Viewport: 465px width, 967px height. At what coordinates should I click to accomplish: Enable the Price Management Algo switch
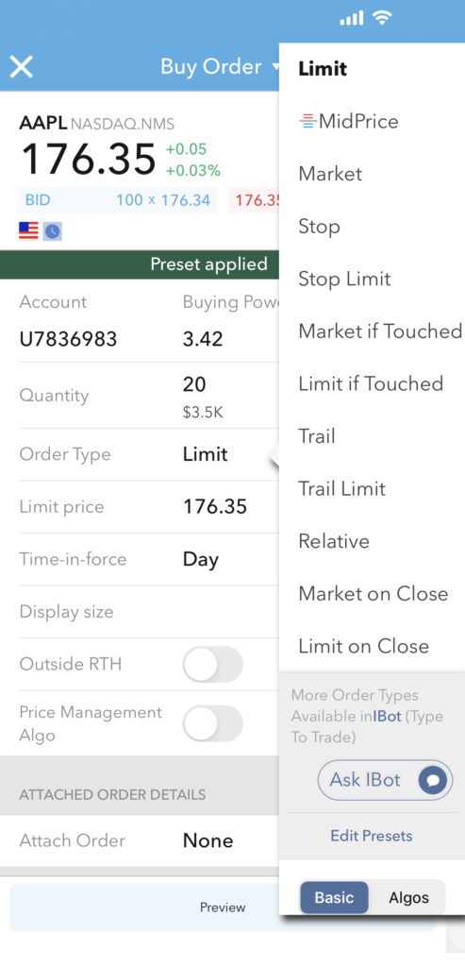pos(213,723)
